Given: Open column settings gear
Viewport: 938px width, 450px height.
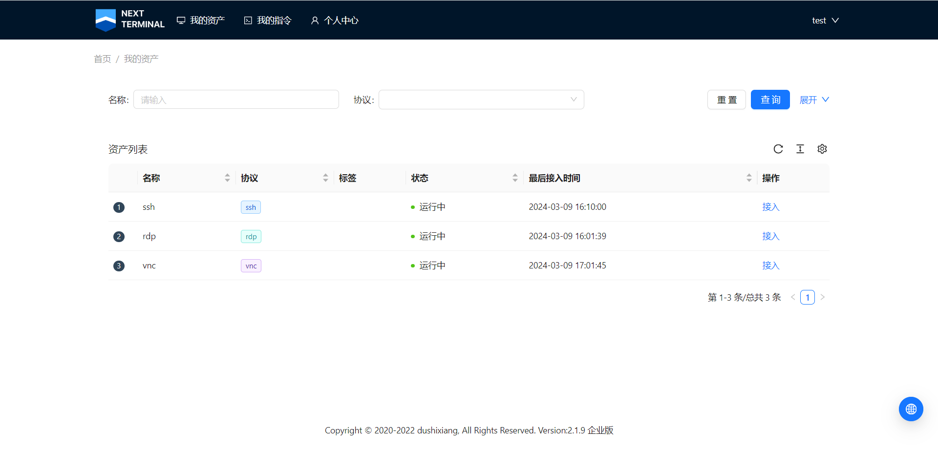Looking at the screenshot, I should pos(822,149).
